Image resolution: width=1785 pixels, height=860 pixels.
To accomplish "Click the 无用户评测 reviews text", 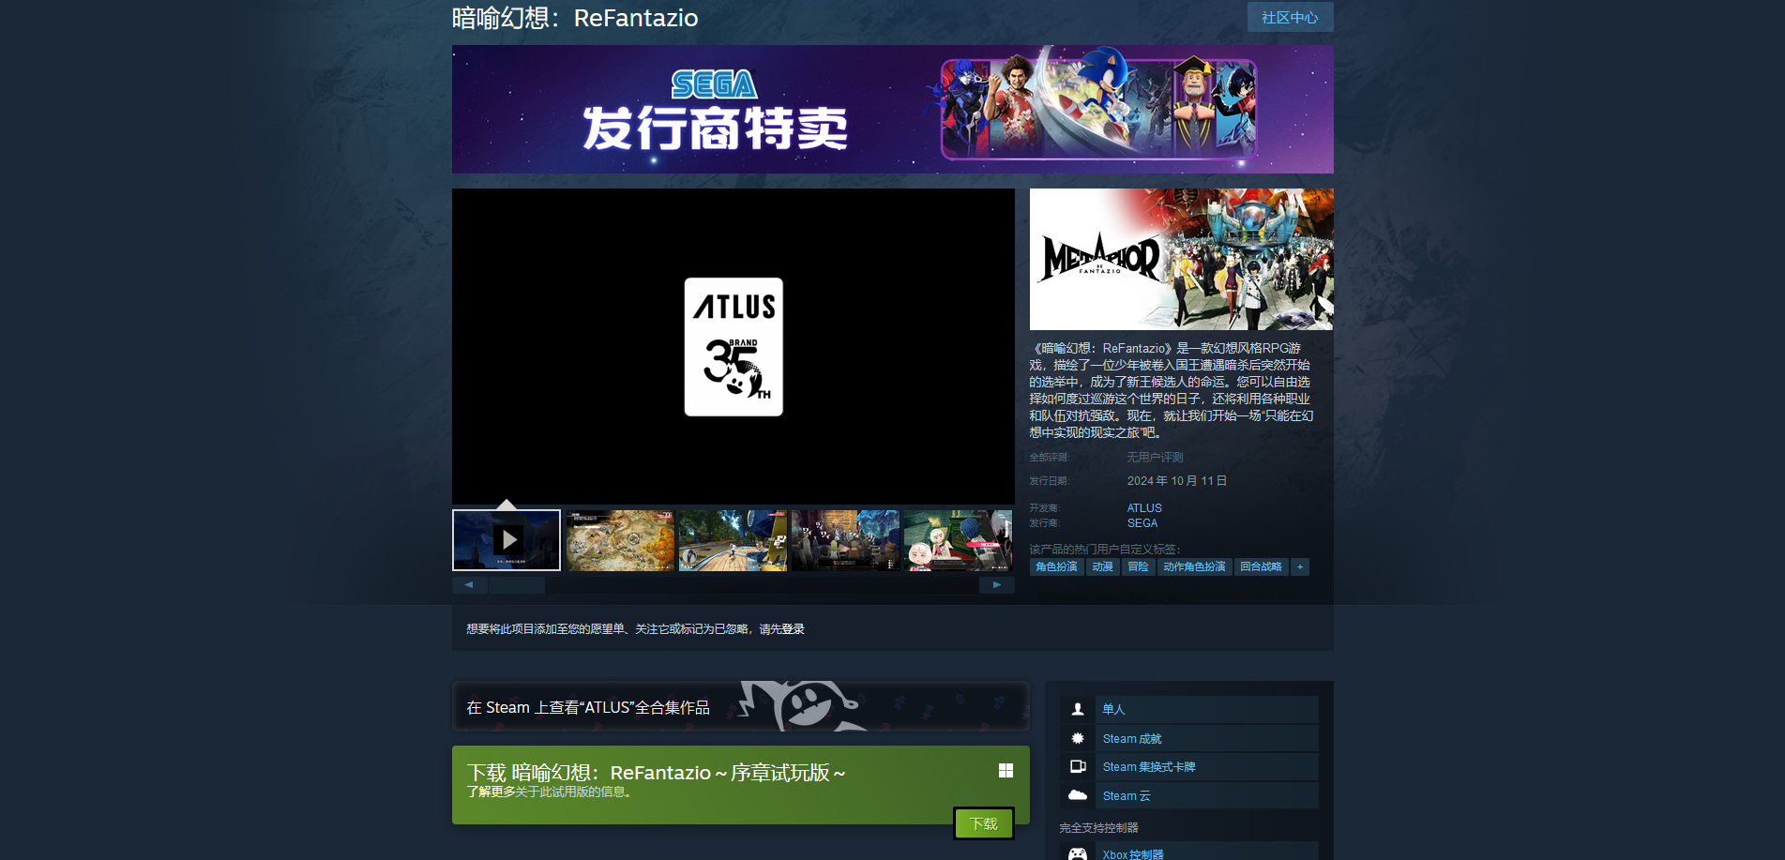I will 1155,458.
